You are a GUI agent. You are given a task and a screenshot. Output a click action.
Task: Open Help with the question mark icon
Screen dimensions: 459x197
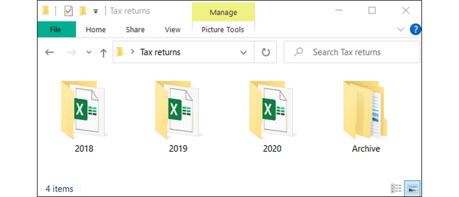[x=416, y=30]
